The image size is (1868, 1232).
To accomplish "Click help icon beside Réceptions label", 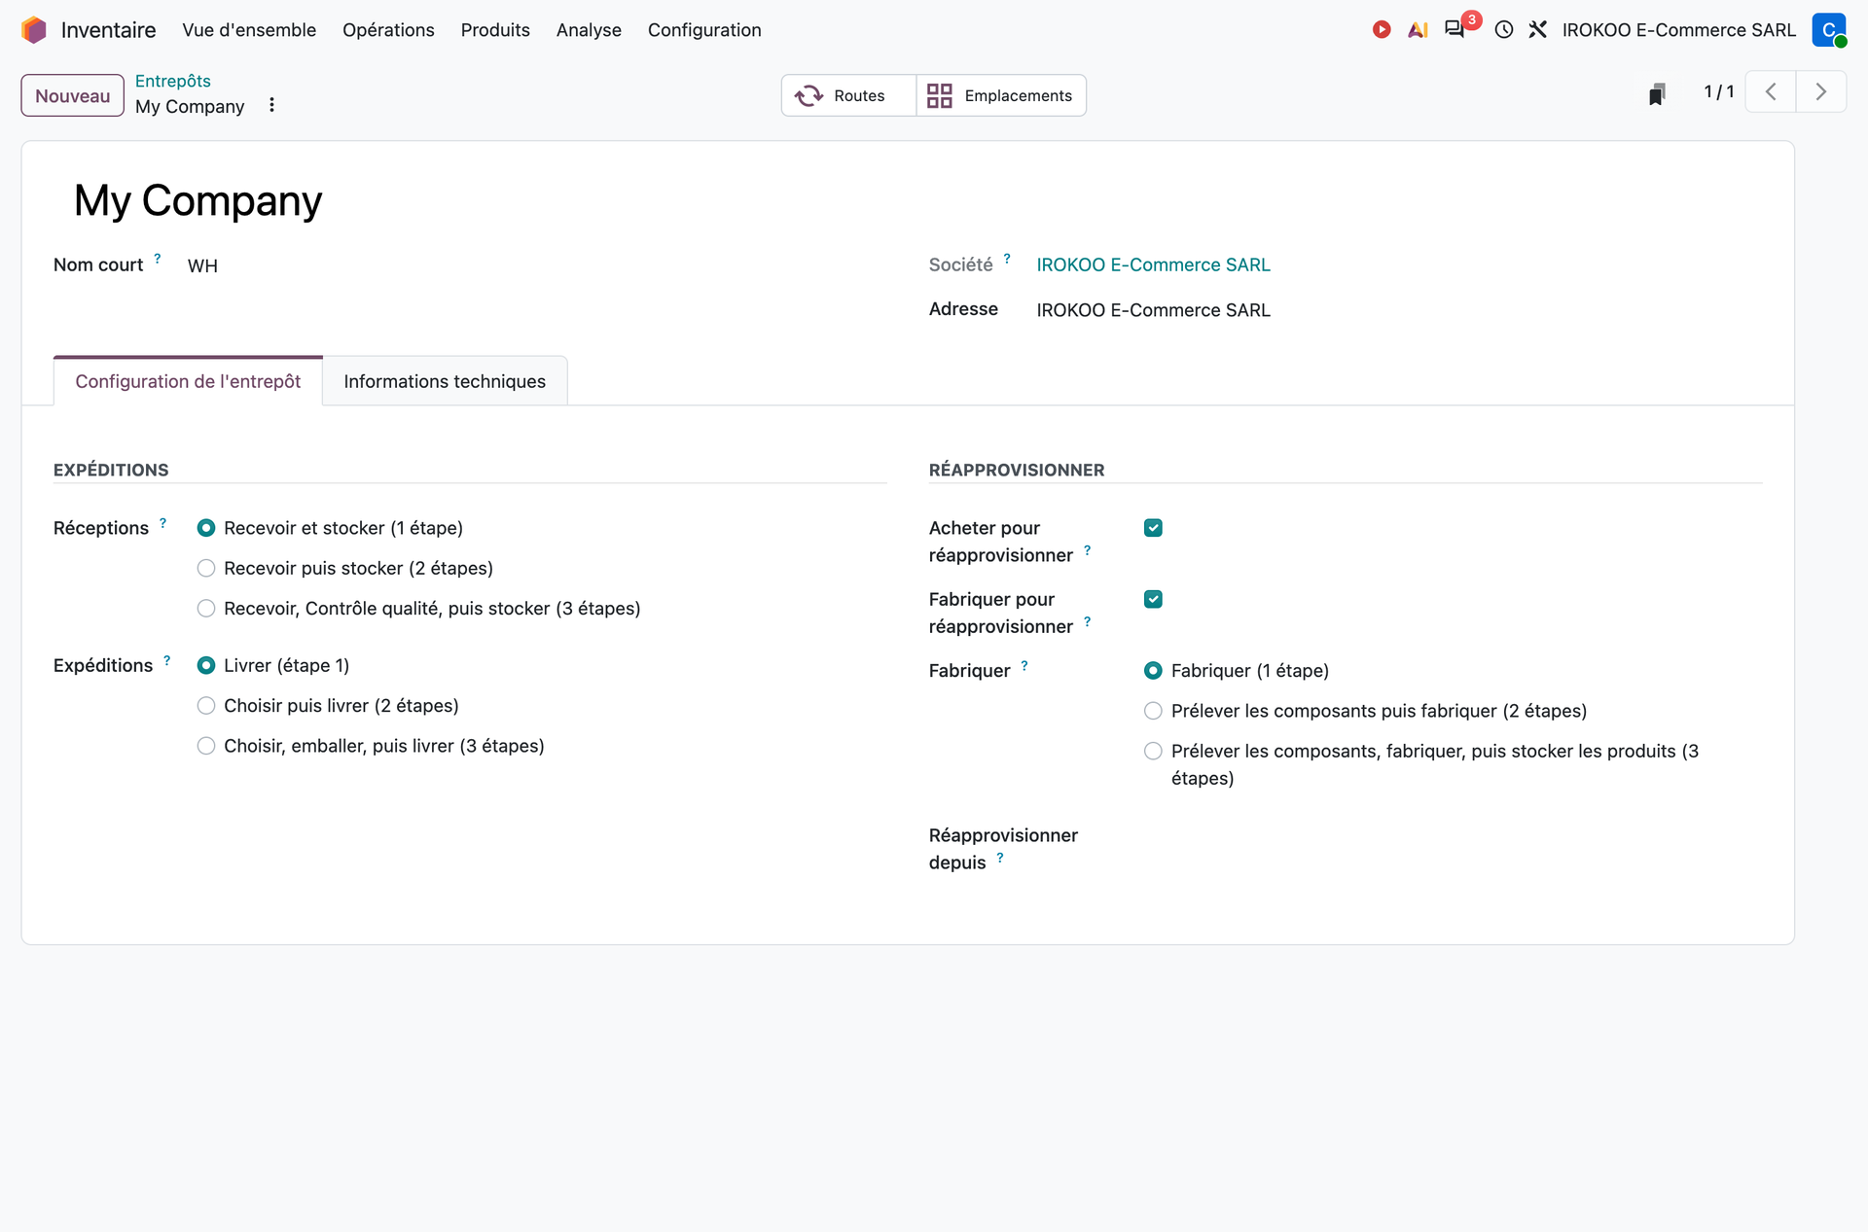I will [x=162, y=523].
